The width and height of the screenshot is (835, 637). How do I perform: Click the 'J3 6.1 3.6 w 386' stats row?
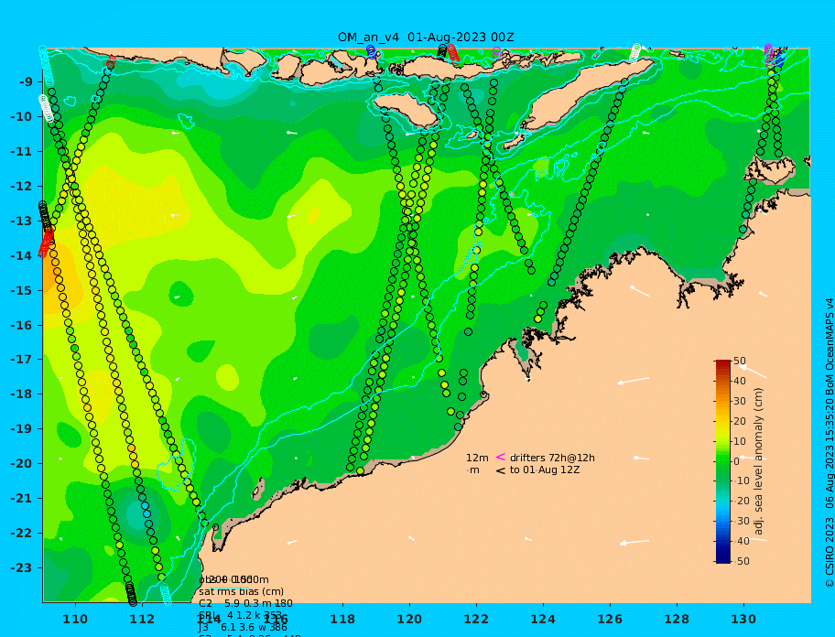(x=243, y=628)
